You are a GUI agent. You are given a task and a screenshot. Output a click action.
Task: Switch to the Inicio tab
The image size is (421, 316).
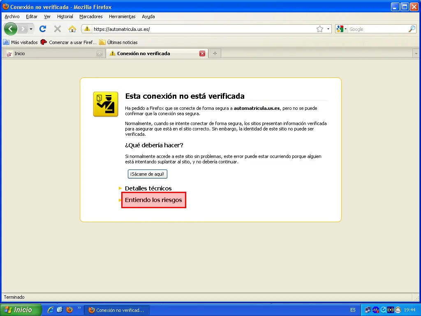pyautogui.click(x=54, y=53)
